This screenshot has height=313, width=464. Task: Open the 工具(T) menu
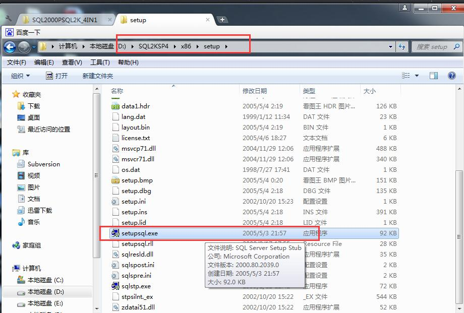click(100, 62)
